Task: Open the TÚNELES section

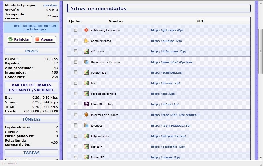Action: point(31,119)
